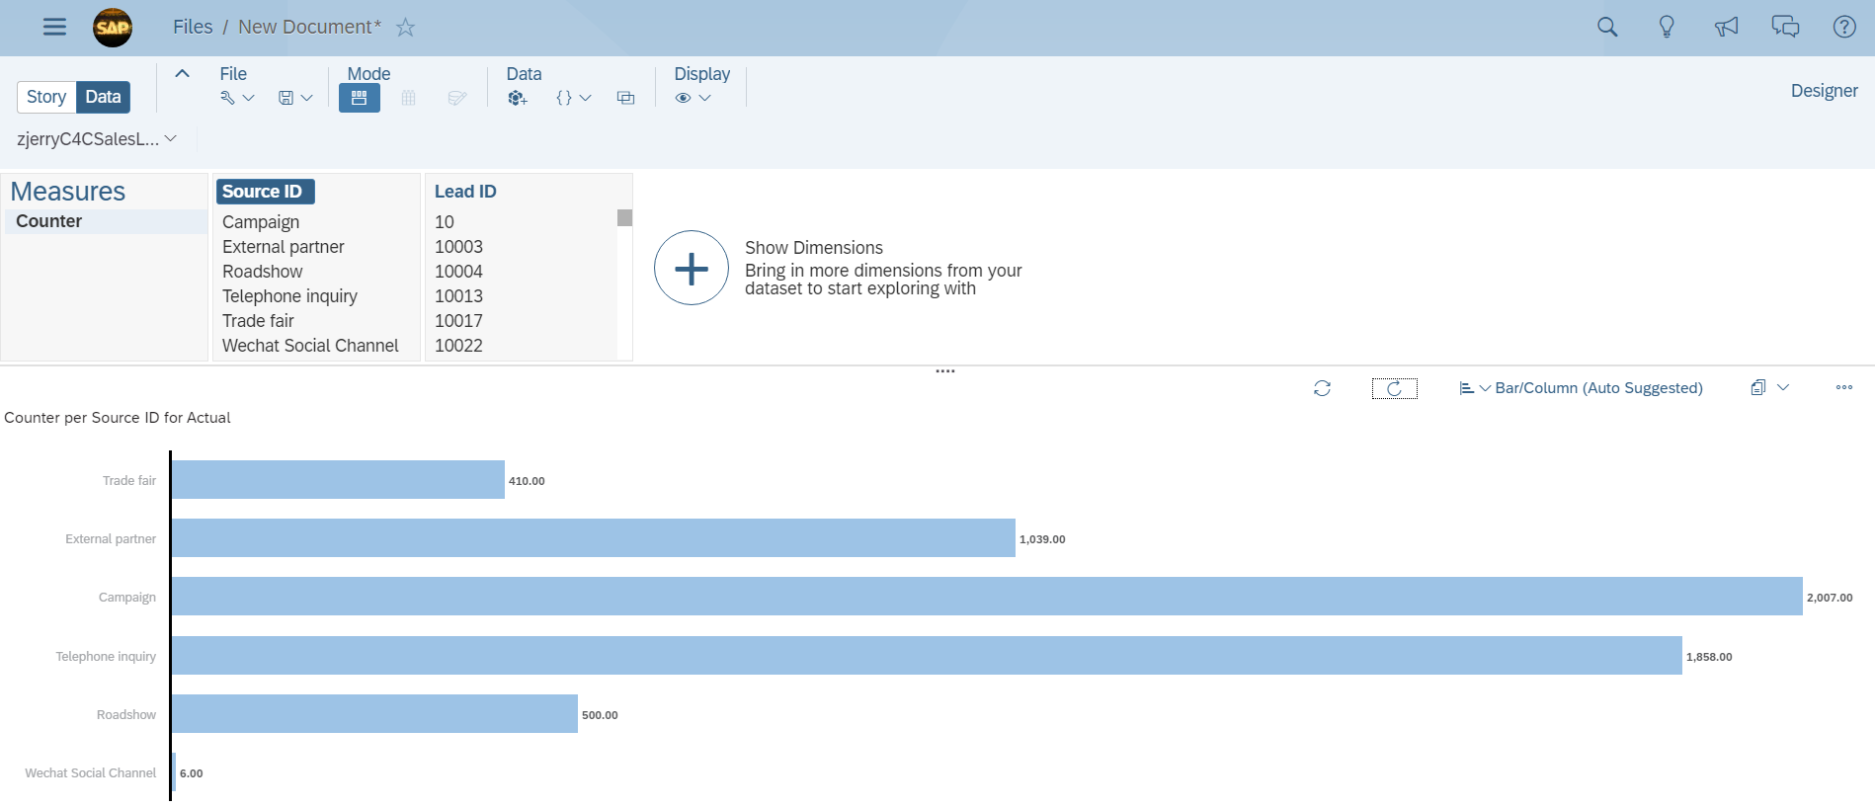Click the copy chart to page icon
Screen dimensions: 1875x808
[x=1758, y=388]
